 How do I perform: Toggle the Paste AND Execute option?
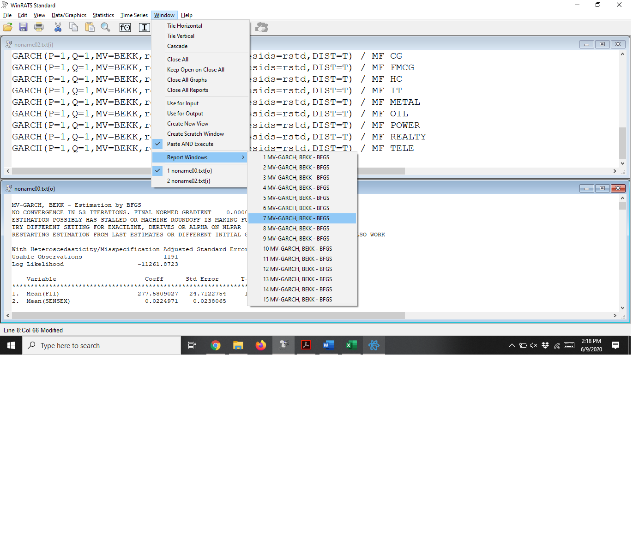coord(190,144)
